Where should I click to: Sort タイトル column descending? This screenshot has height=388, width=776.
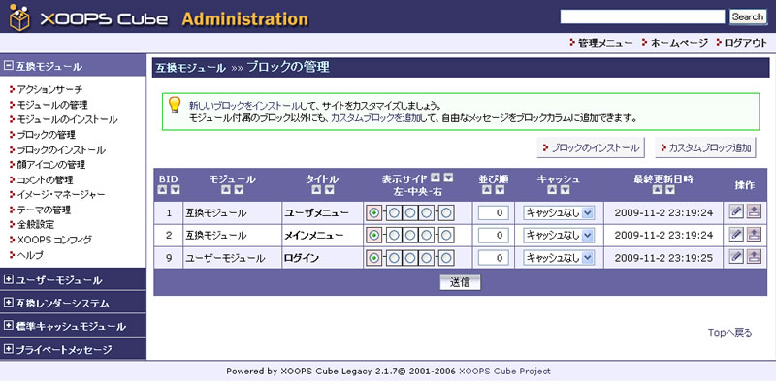[330, 190]
